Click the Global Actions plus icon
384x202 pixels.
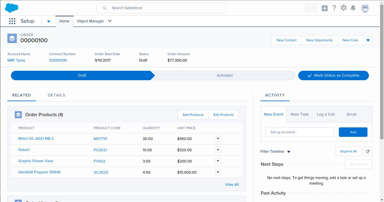(325, 8)
